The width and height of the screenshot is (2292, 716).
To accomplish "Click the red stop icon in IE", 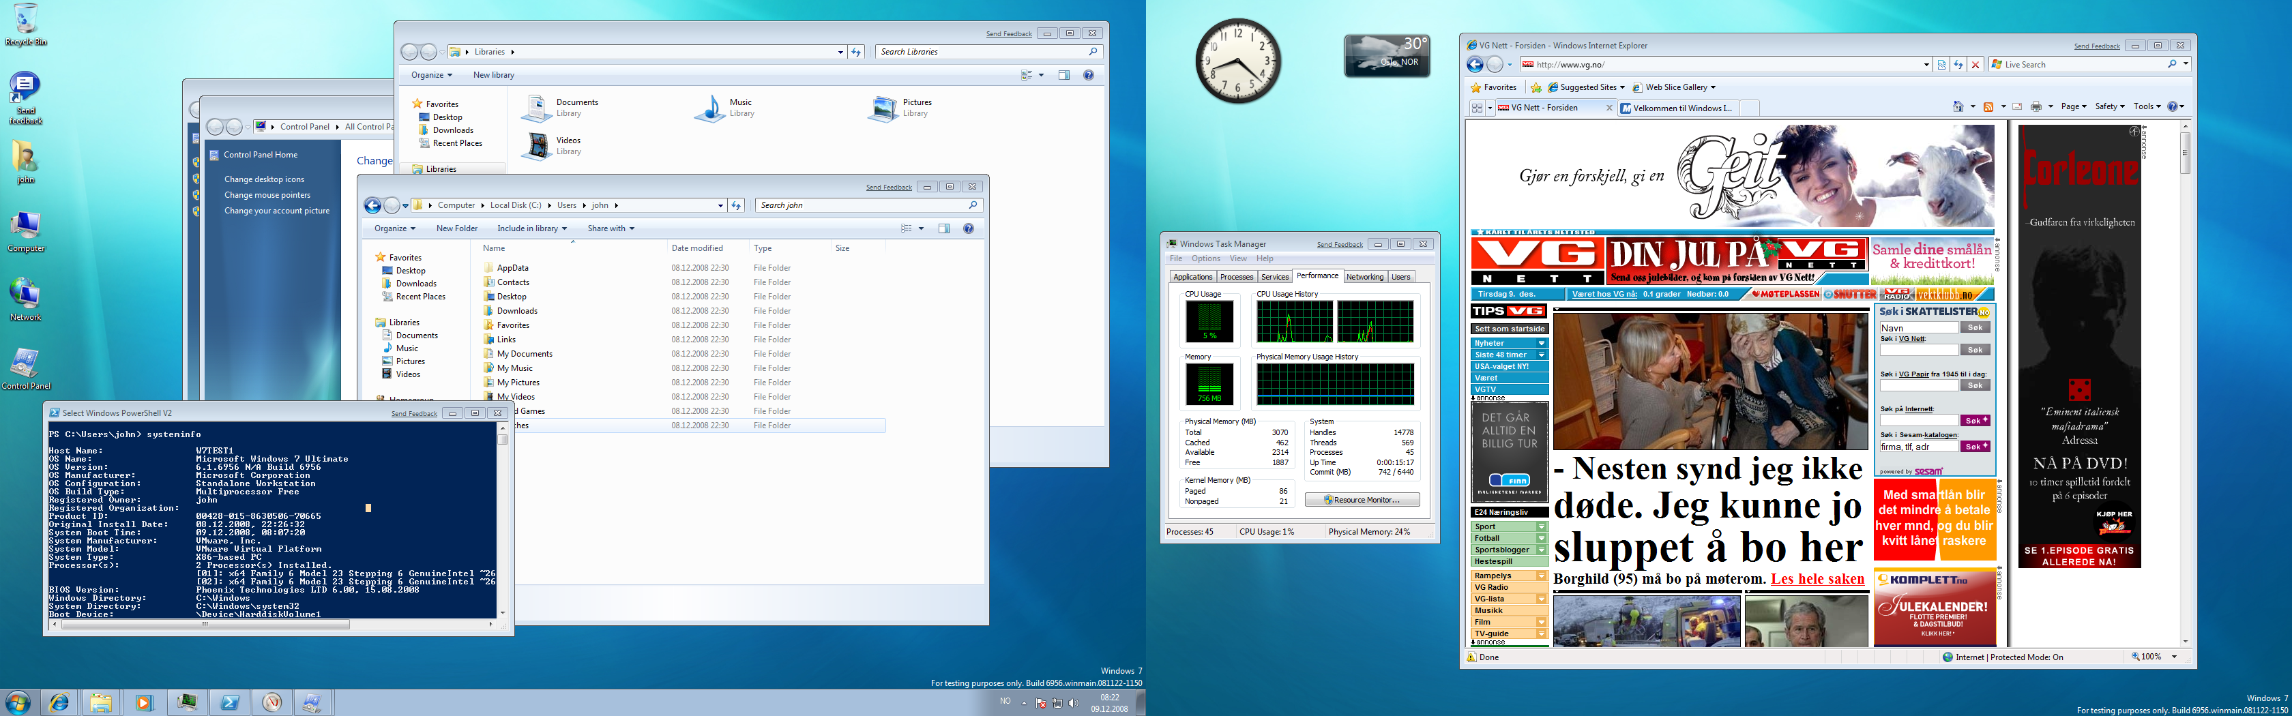I will pyautogui.click(x=1975, y=64).
